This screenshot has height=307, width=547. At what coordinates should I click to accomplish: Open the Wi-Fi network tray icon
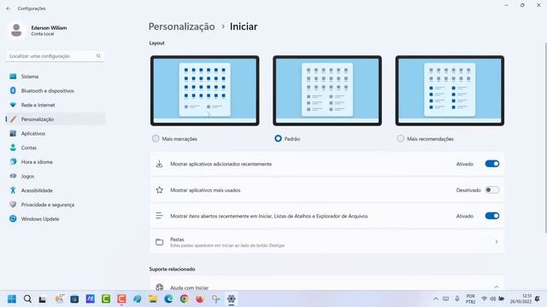(485, 299)
